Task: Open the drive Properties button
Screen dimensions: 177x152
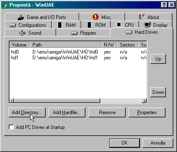Action: (x=147, y=112)
